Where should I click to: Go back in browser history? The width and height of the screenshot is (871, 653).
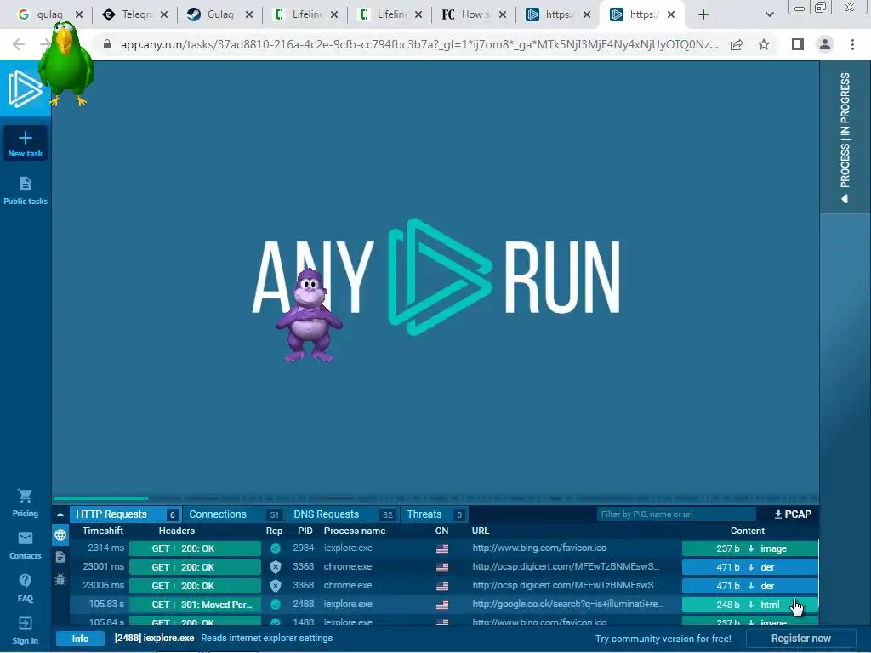pos(19,44)
